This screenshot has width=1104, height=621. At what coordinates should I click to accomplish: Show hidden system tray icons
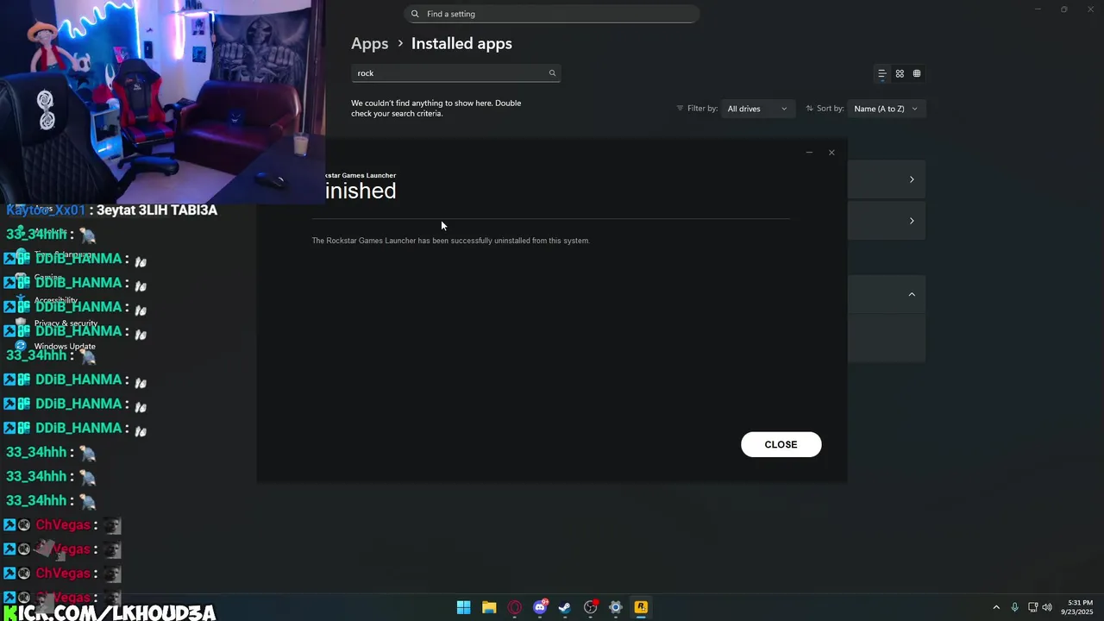click(x=996, y=607)
